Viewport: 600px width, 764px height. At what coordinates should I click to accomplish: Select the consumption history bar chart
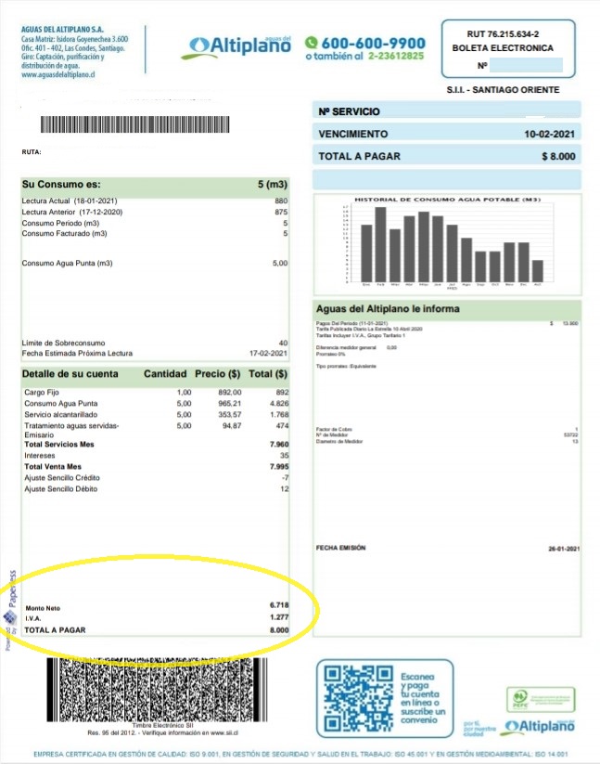coord(448,244)
